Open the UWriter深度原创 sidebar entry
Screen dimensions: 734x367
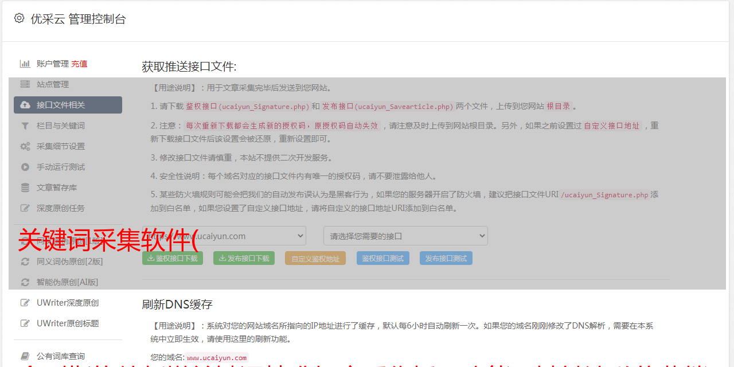[68, 303]
